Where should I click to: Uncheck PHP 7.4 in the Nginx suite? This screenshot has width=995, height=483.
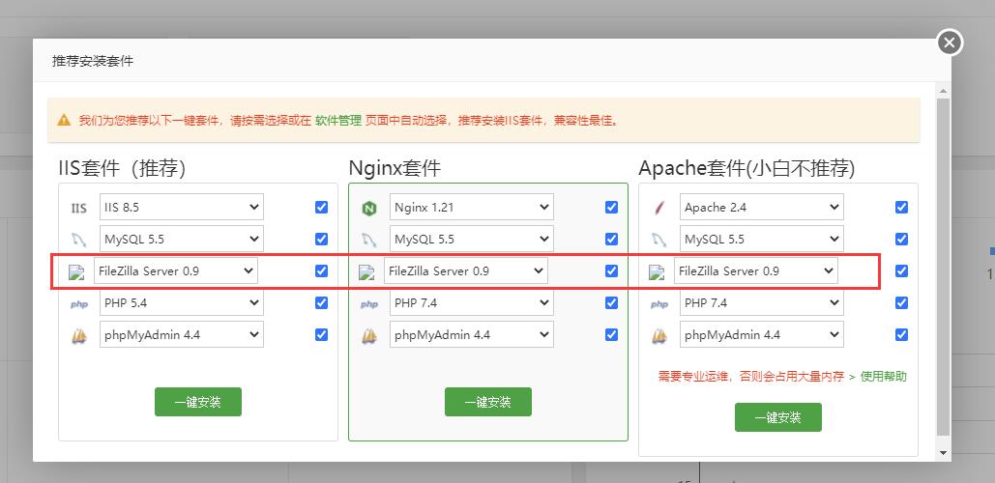click(612, 303)
